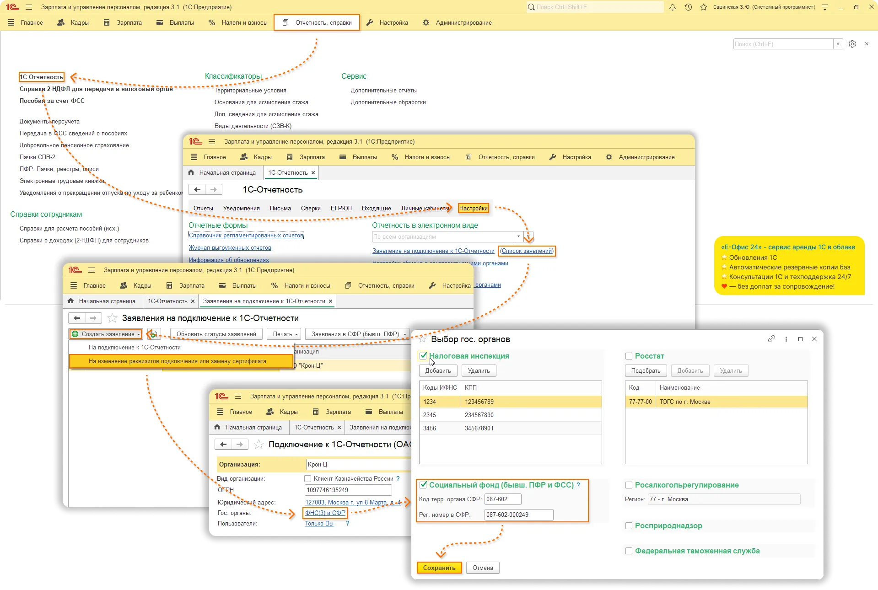Screen dimensions: 878x590
Task: Click back arrow in Подключение к 1С-Отчетности window
Action: click(x=223, y=444)
